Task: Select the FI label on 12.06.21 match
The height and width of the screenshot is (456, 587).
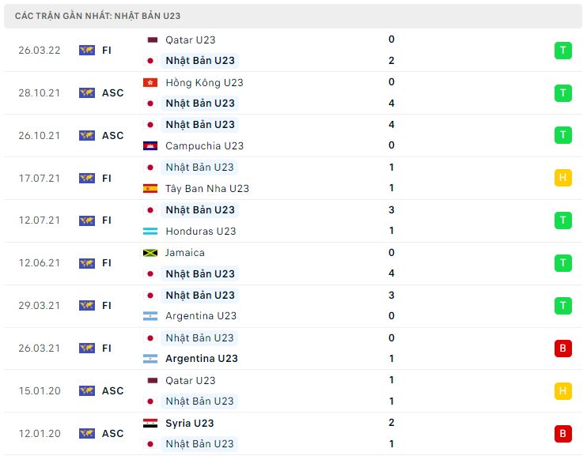Action: point(107,263)
